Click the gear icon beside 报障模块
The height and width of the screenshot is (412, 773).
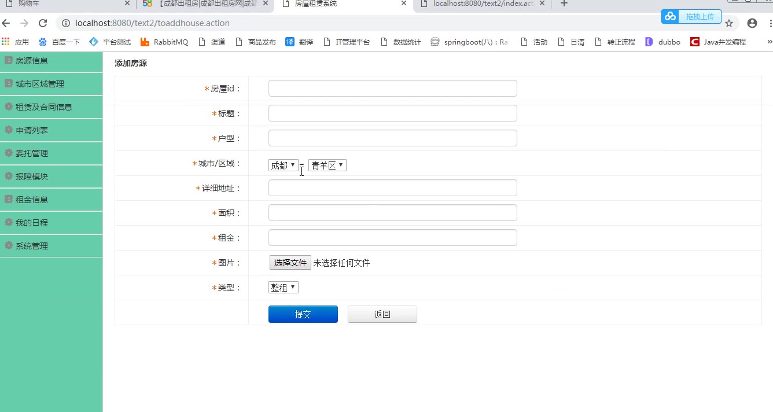(x=9, y=176)
